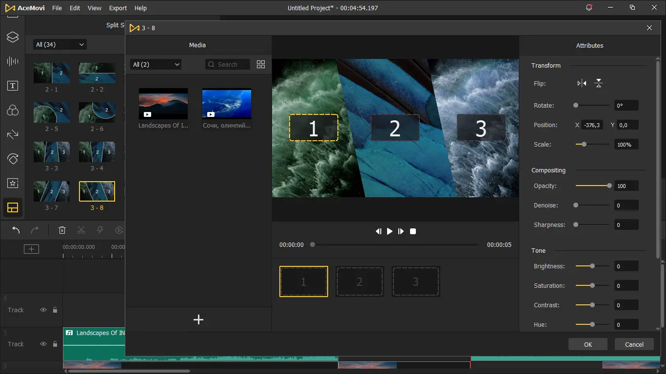Open the Edit menu
This screenshot has width=666, height=374.
pos(75,8)
